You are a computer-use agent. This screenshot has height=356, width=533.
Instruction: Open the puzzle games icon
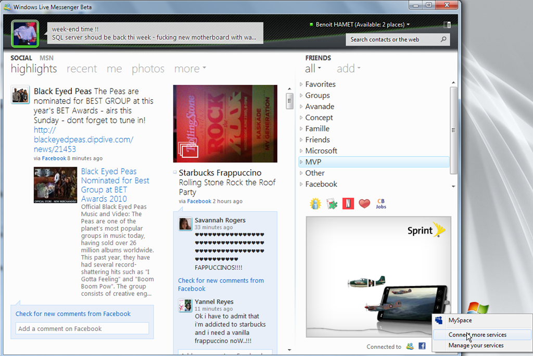point(332,204)
